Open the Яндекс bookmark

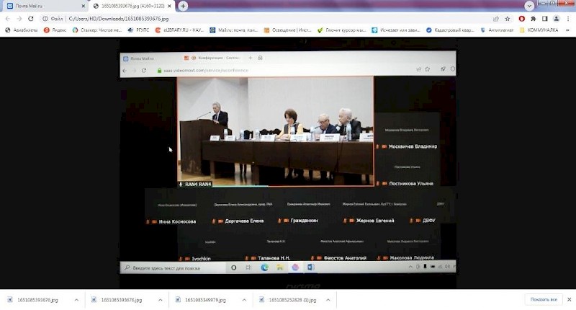55,30
